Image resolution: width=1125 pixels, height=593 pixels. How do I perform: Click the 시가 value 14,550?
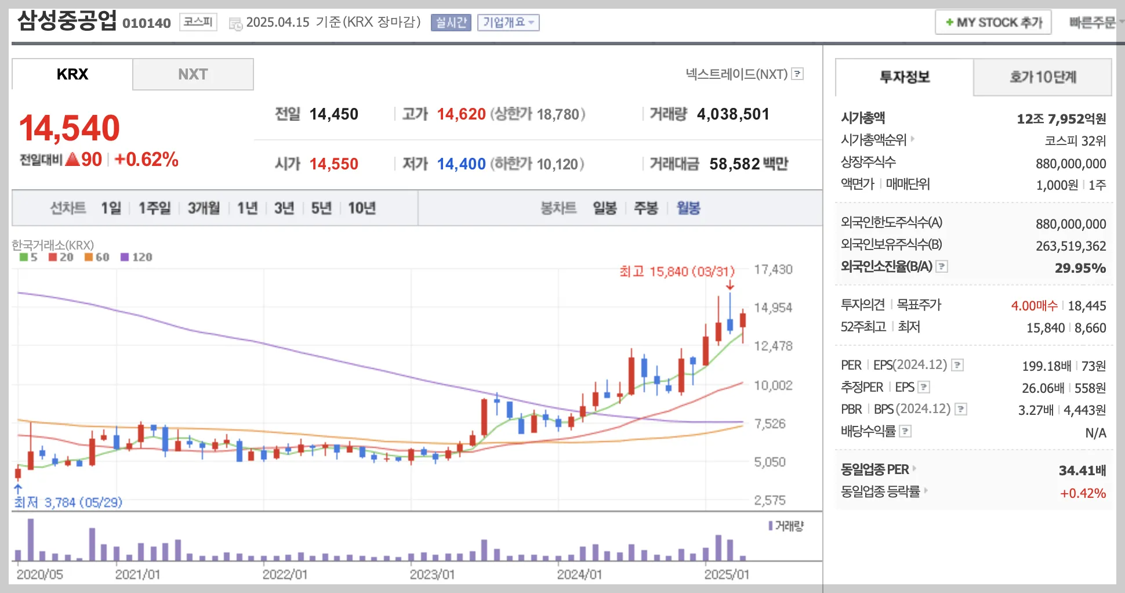333,164
